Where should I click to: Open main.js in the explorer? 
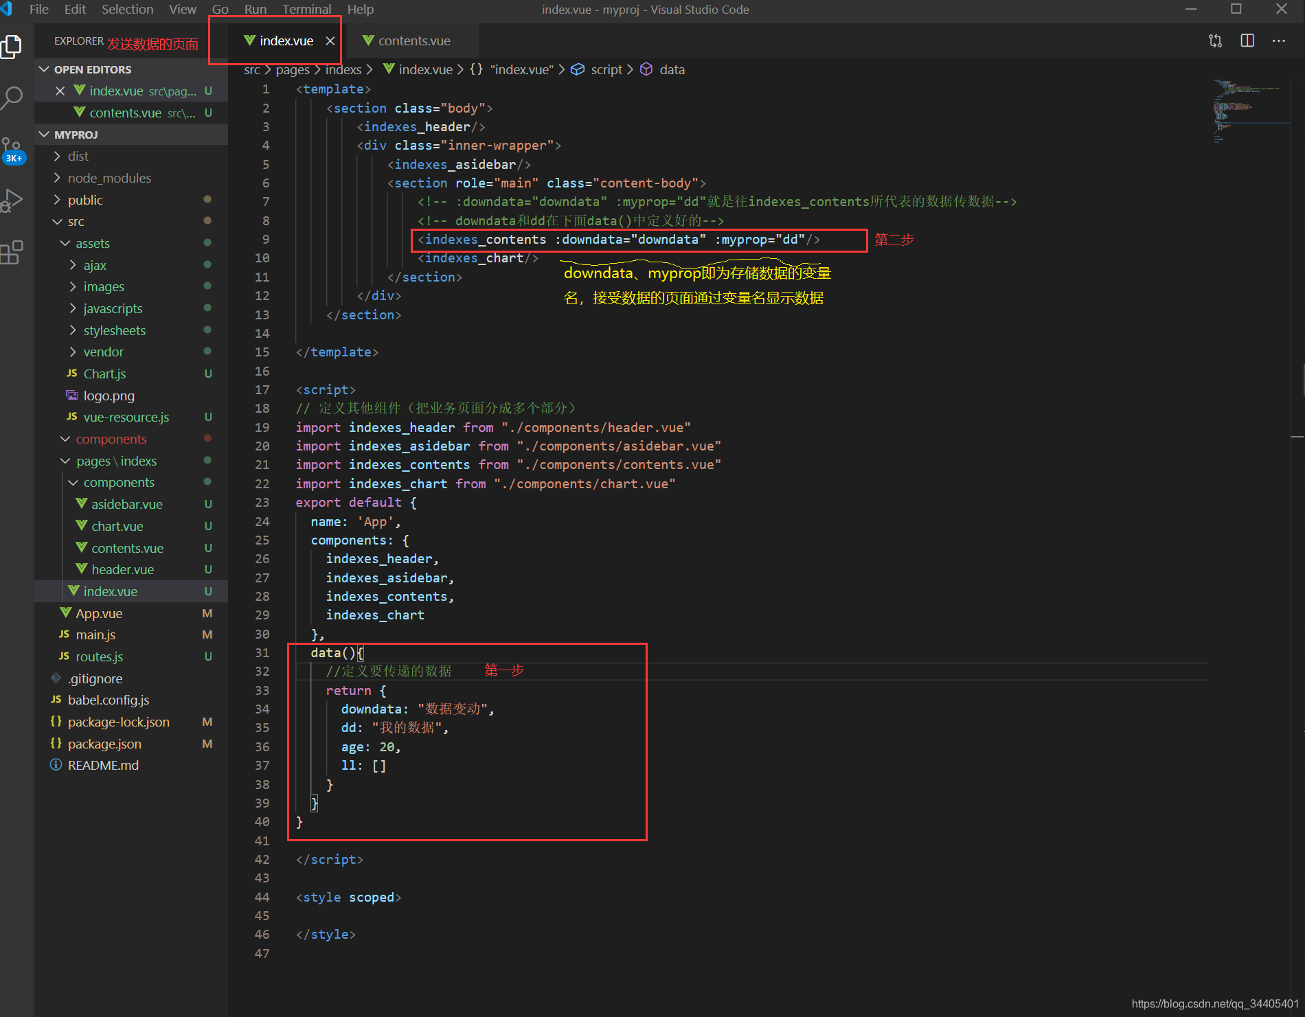pyautogui.click(x=95, y=635)
